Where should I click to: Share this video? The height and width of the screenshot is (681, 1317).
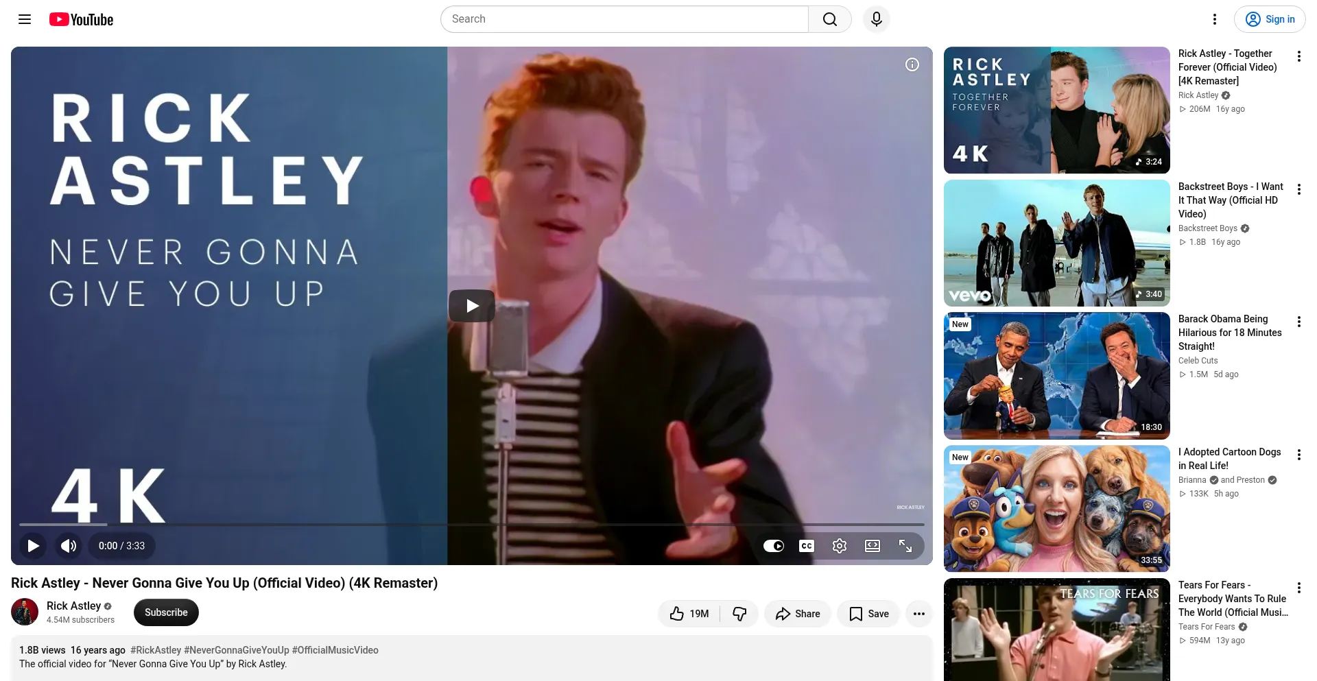[x=798, y=614]
